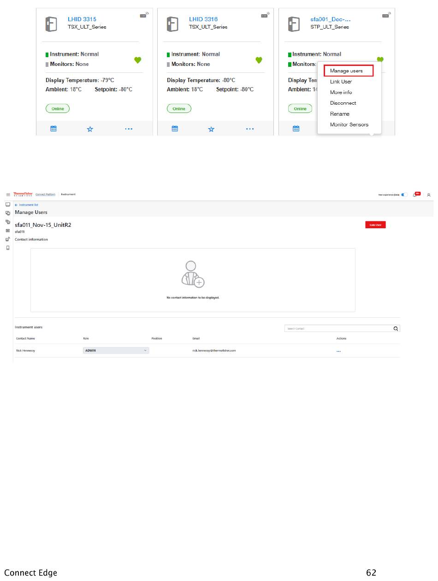Click fourth sidebar icon in left rail
Image resolution: width=438 pixels, height=581 pixels.
coord(8,230)
